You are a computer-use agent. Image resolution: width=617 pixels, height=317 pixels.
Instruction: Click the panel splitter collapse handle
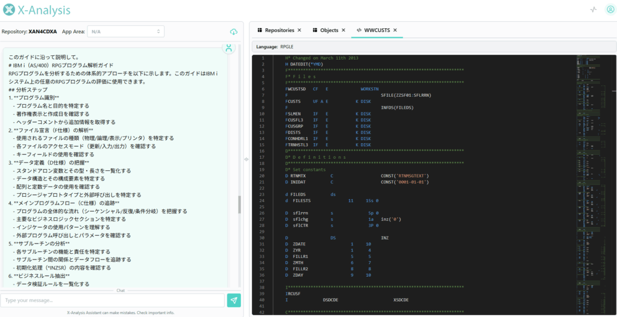click(x=246, y=159)
